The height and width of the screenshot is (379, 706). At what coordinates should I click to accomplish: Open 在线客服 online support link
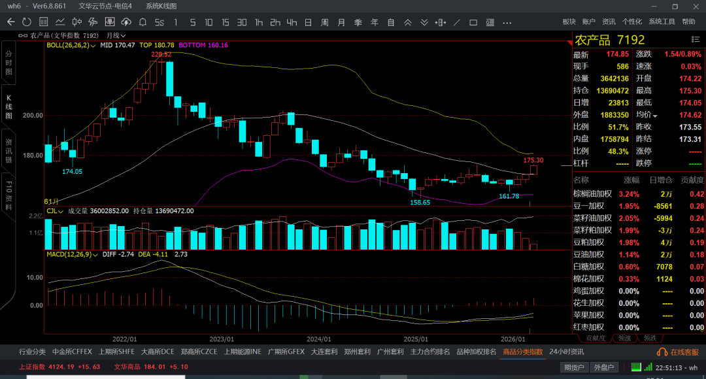point(680,352)
